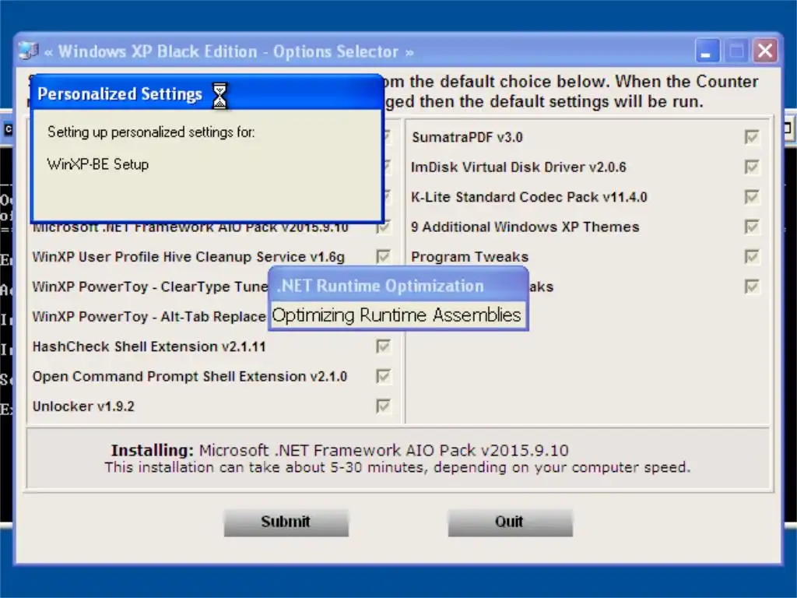This screenshot has width=797, height=598.
Task: Click the Submit button
Action: tap(286, 522)
